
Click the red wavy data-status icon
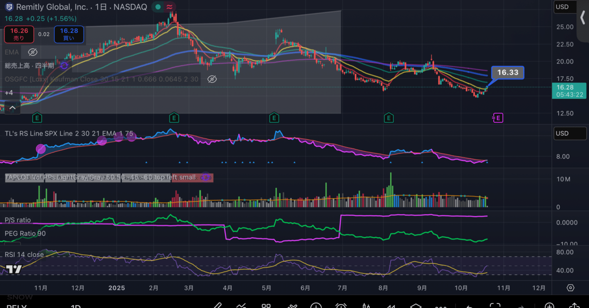[x=170, y=7]
